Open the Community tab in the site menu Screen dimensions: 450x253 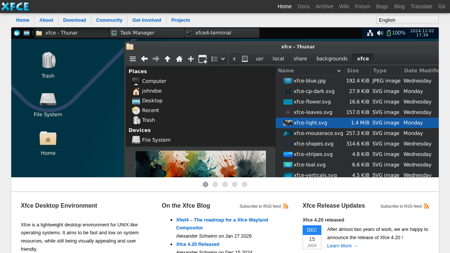click(109, 20)
